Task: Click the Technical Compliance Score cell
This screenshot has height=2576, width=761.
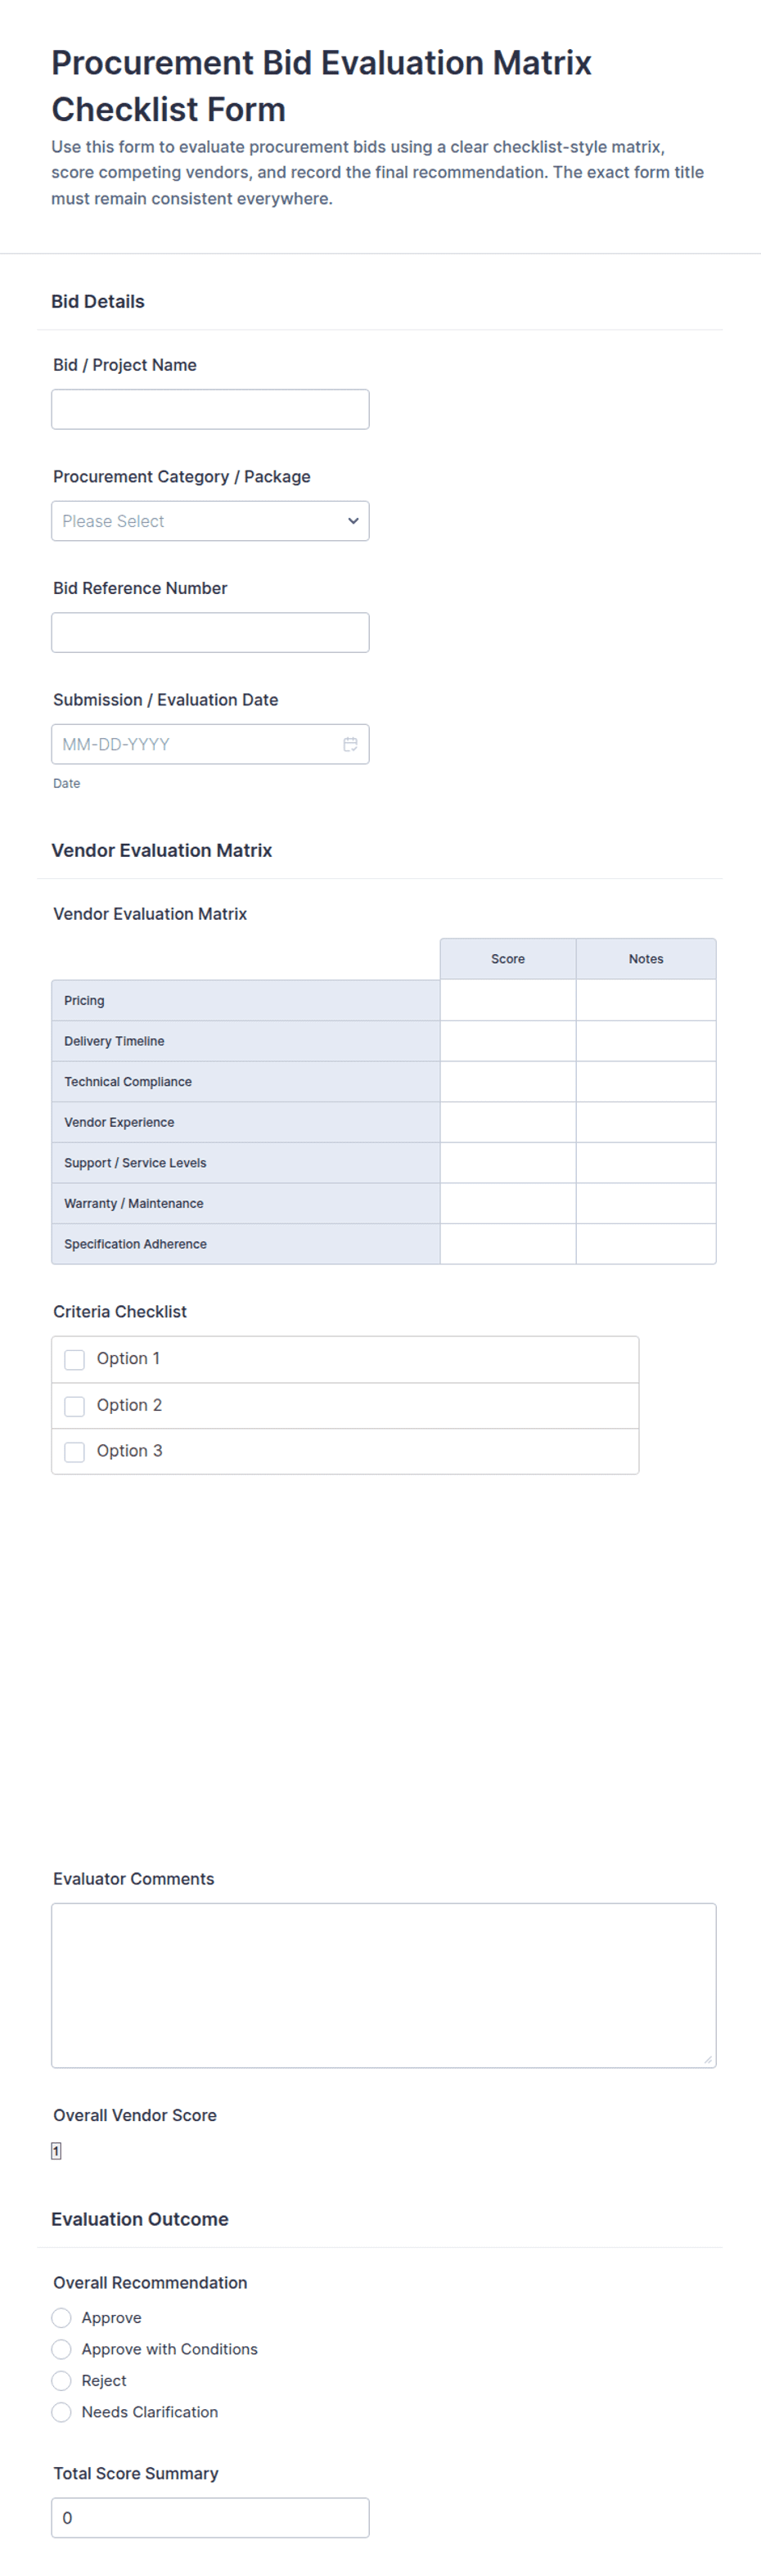Action: [x=508, y=1082]
